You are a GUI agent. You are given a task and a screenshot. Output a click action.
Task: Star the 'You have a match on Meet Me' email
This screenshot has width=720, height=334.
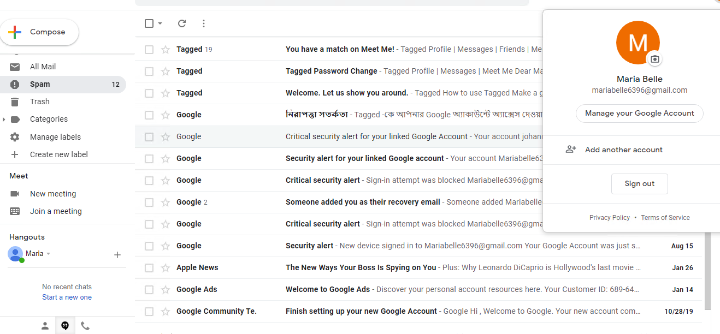166,50
